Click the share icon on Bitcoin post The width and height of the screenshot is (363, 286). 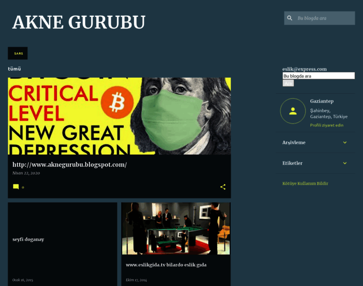[223, 187]
